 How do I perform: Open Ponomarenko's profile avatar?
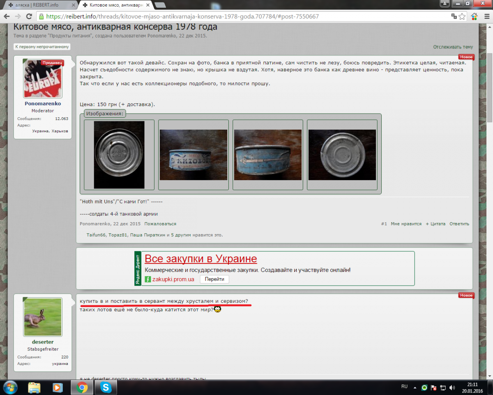tap(43, 79)
